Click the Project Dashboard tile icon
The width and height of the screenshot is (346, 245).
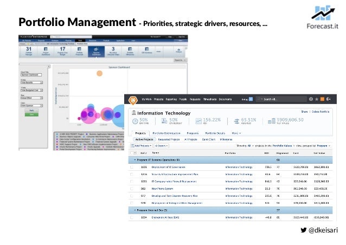coord(46,49)
